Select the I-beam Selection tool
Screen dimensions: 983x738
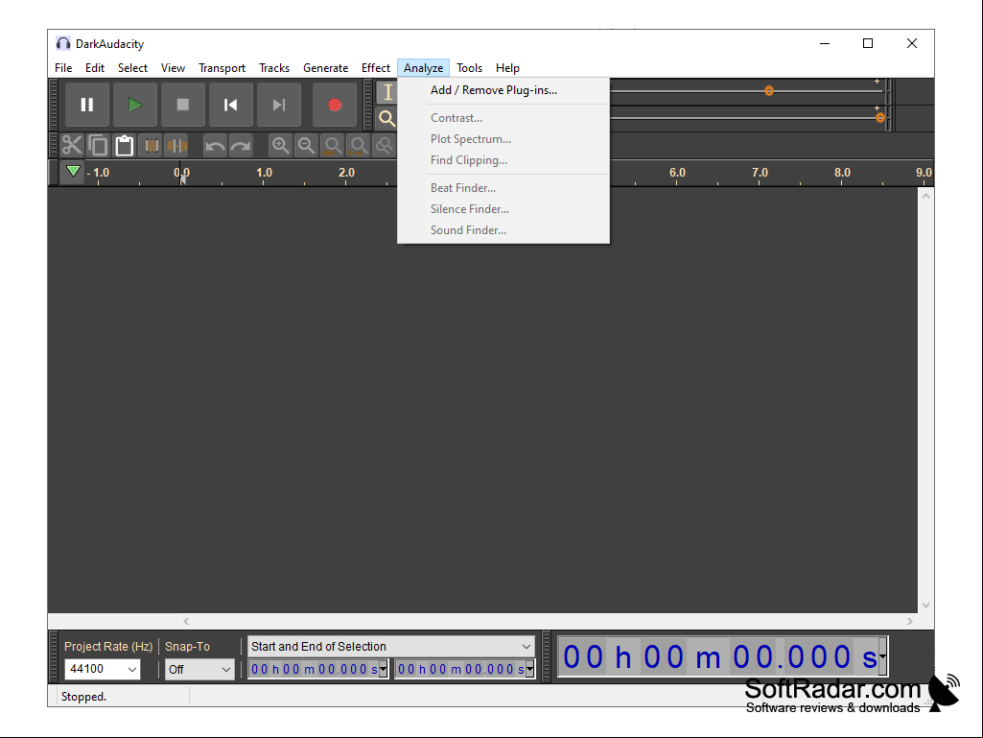tap(387, 92)
